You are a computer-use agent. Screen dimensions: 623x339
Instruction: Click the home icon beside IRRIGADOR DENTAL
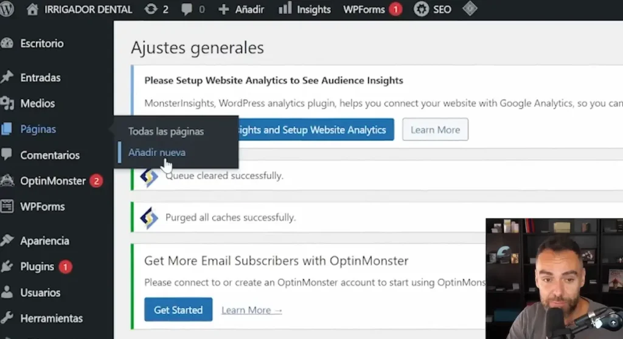coord(32,9)
